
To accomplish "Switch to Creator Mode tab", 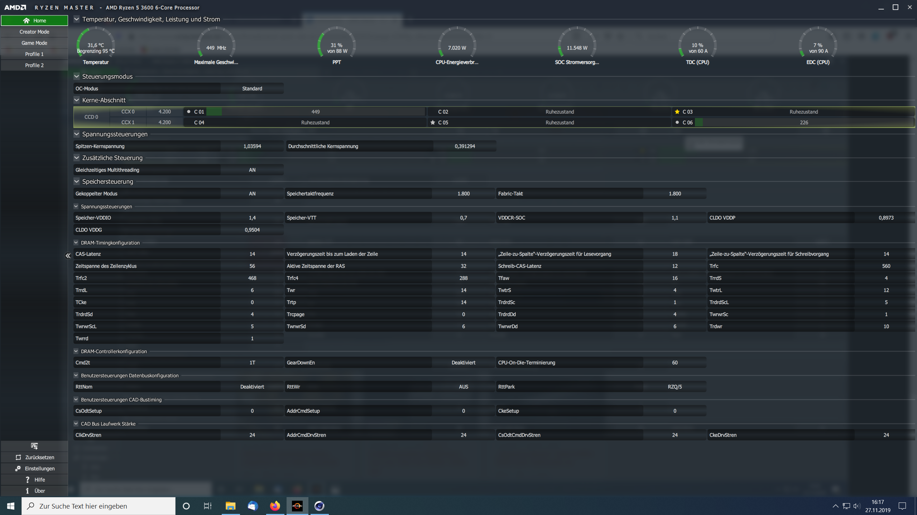I will [34, 32].
